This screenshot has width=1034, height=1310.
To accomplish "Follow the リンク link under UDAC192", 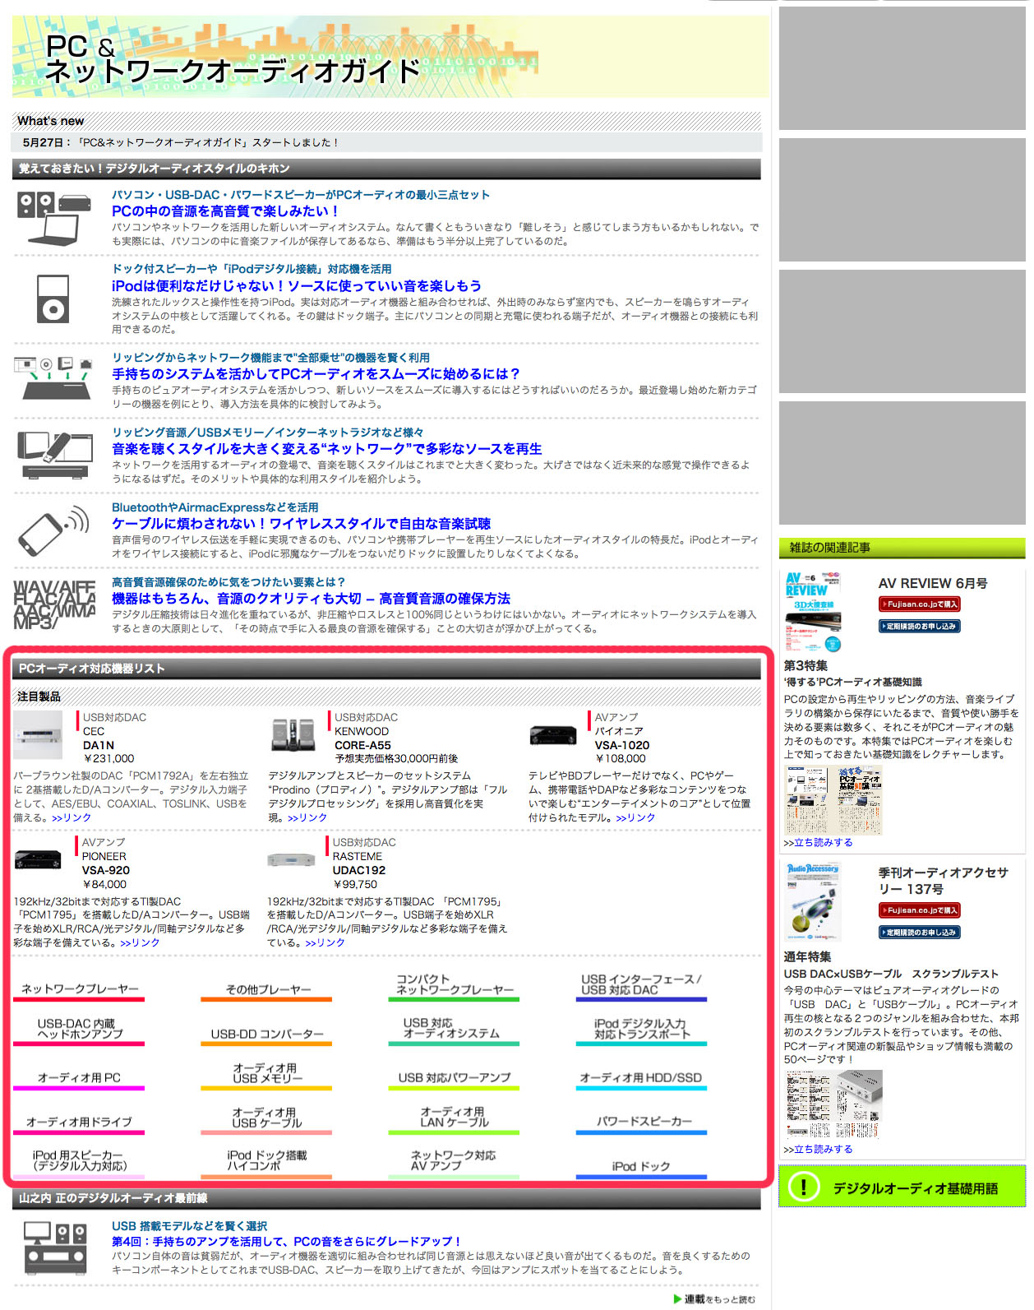I will click(x=325, y=942).
